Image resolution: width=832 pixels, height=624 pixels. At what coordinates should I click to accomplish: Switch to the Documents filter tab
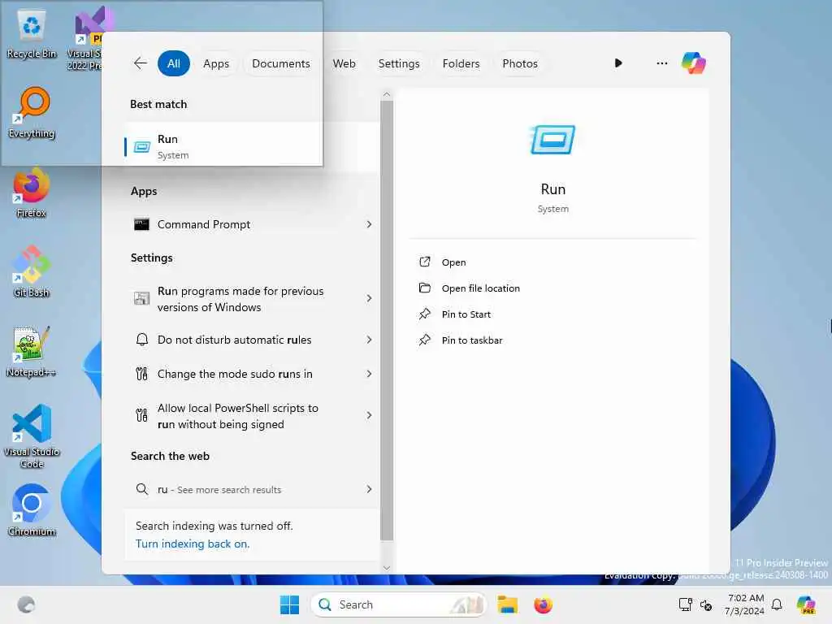280,63
